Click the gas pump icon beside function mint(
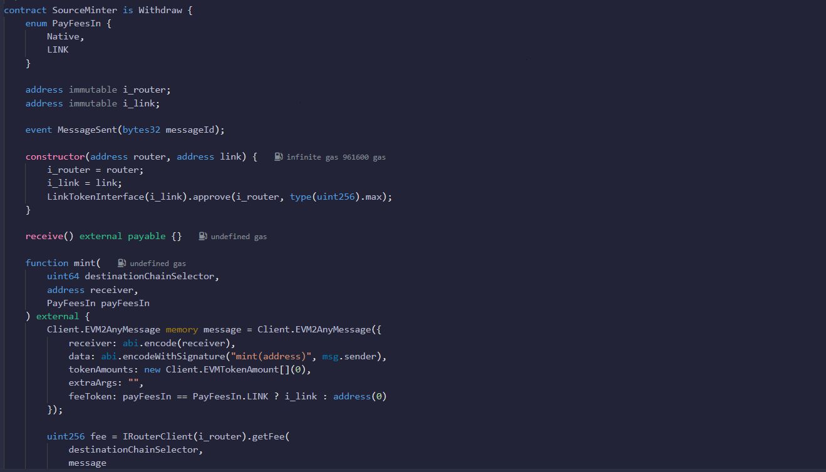 point(122,264)
